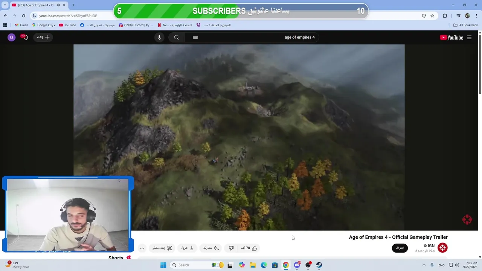The image size is (482, 271).
Task: Open Chrome apps grid in bookmarks bar
Action: (5, 25)
